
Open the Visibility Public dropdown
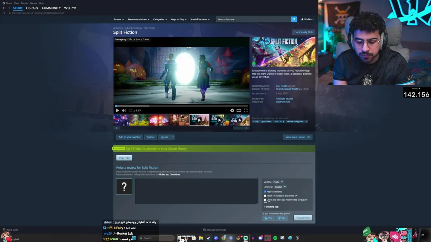[x=278, y=182]
